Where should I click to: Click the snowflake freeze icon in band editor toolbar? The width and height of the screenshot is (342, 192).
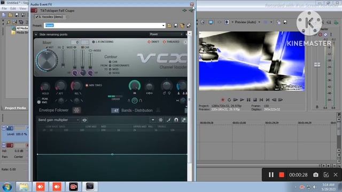(x=160, y=120)
